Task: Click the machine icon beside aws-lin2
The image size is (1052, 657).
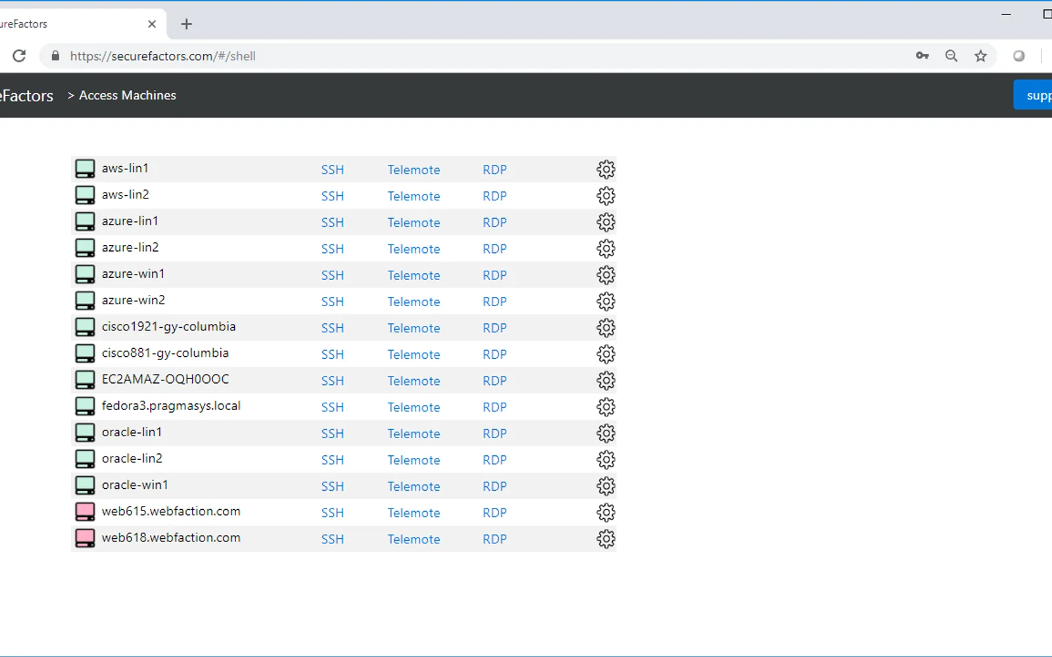Action: pyautogui.click(x=85, y=195)
